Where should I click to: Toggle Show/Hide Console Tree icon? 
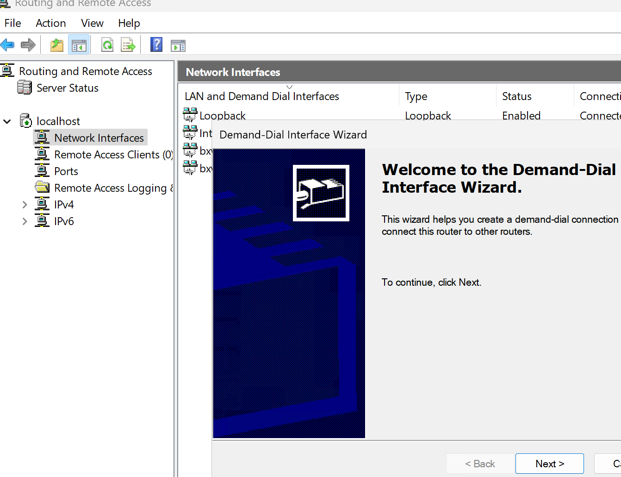coord(79,45)
